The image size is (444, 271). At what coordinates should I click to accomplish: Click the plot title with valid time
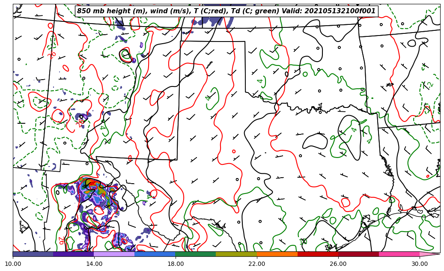pos(226,11)
